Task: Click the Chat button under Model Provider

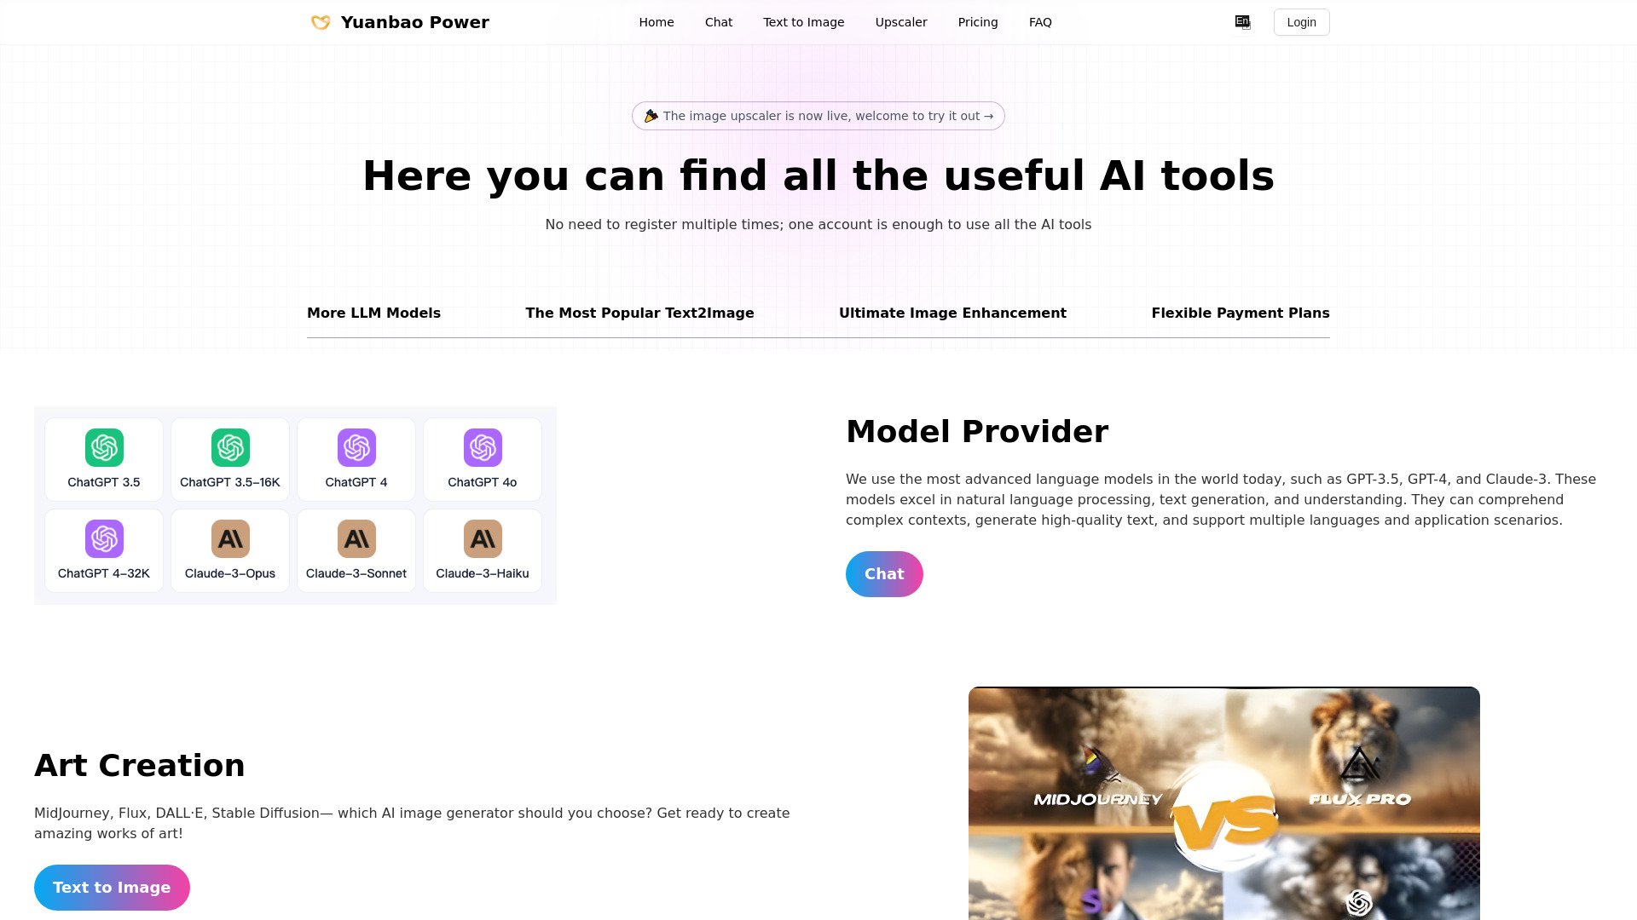Action: [x=883, y=574]
